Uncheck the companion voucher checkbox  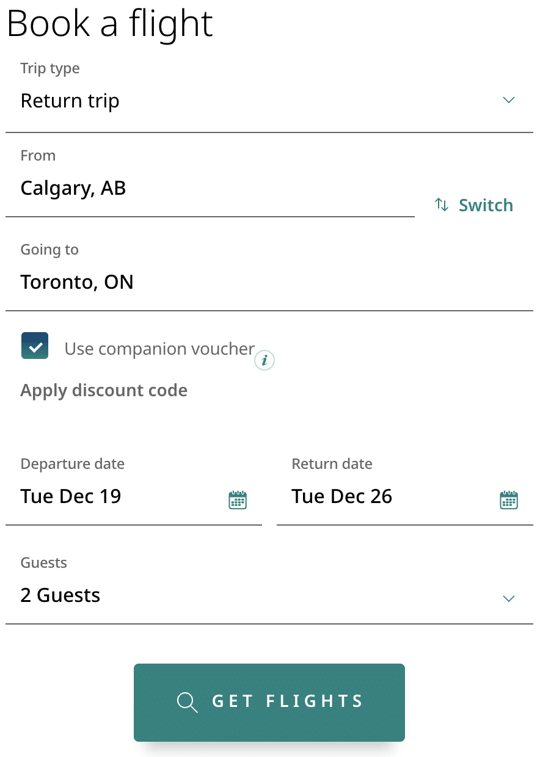click(x=35, y=346)
